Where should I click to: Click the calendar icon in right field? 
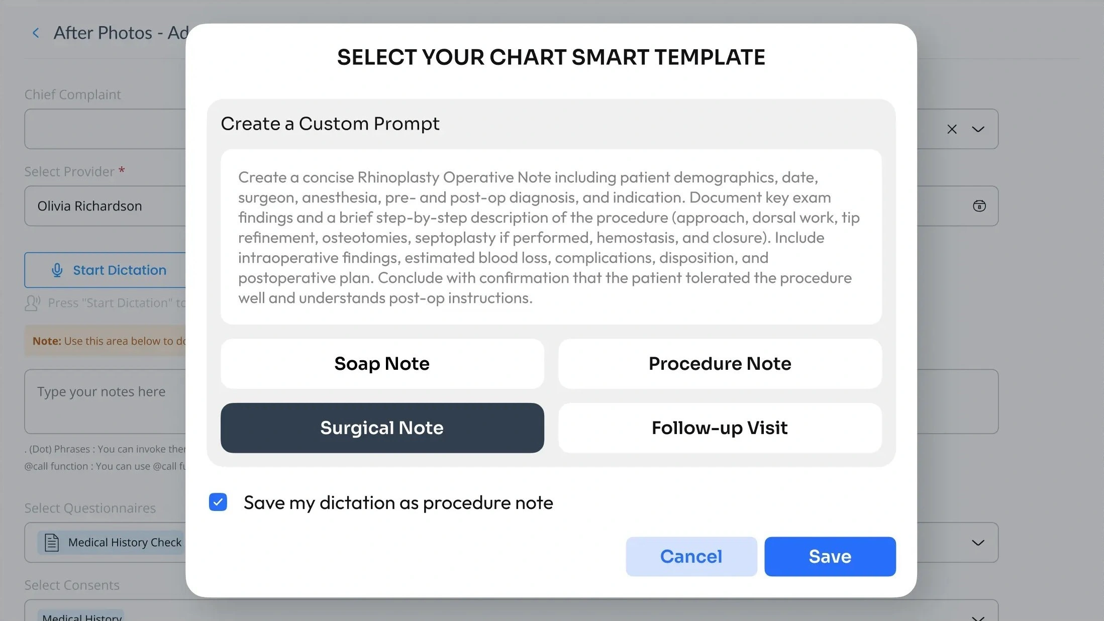click(x=979, y=206)
